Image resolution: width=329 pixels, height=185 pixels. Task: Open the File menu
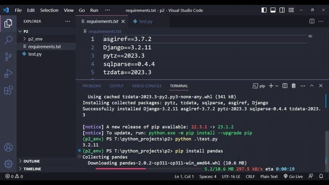[19, 10]
